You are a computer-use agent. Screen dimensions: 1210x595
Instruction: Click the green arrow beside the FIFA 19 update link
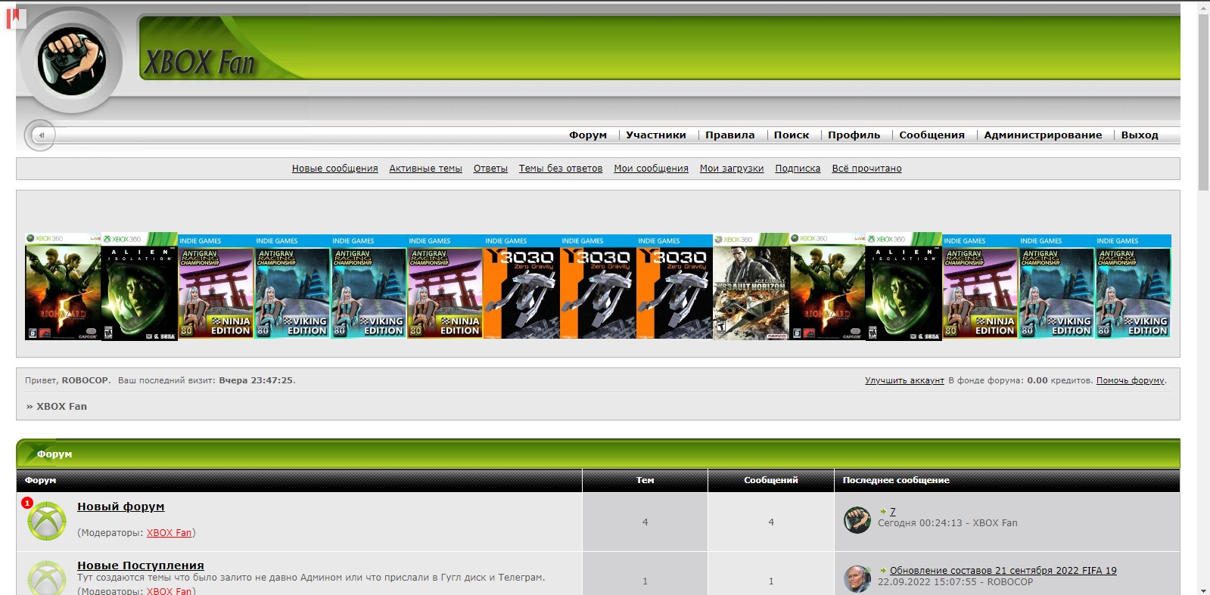pos(883,571)
